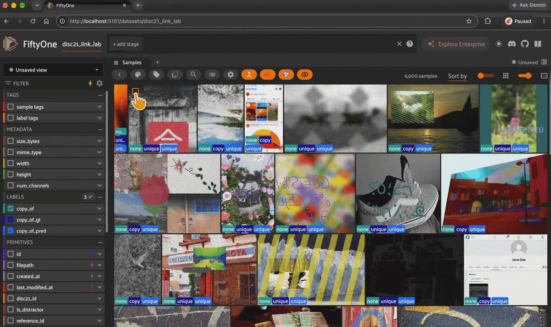Click the FiftyOne logo icon
The width and height of the screenshot is (551, 327).
[x=11, y=44]
